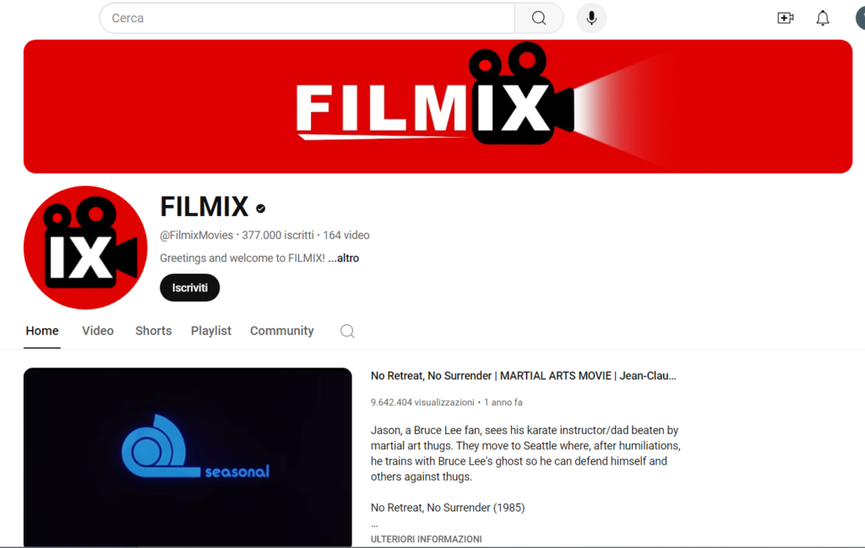Click ULTERIORI INFORMAZIONI link
This screenshot has height=548, width=865.
point(426,540)
